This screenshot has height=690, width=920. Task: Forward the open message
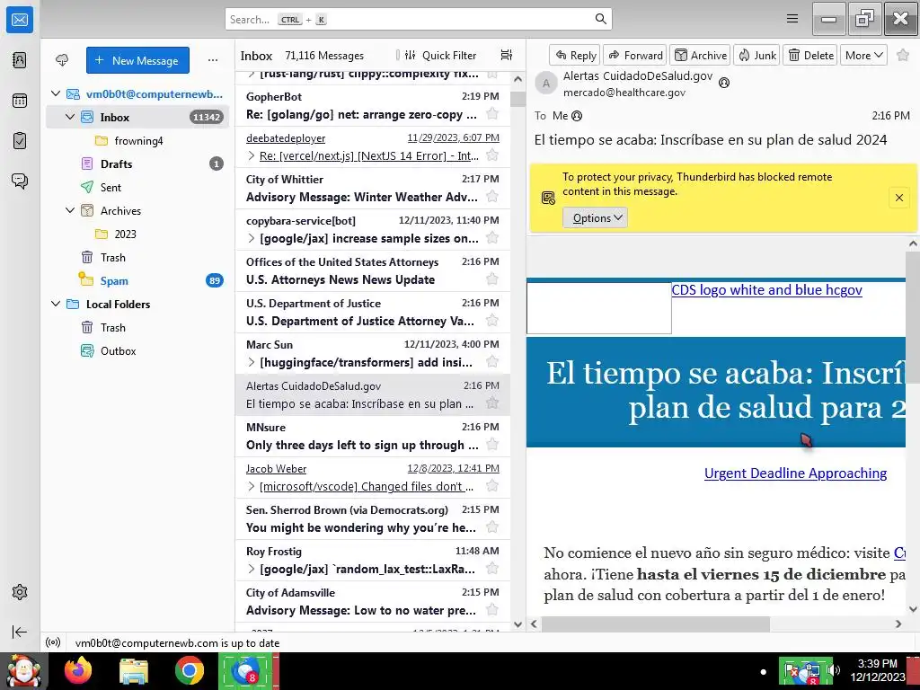[635, 55]
